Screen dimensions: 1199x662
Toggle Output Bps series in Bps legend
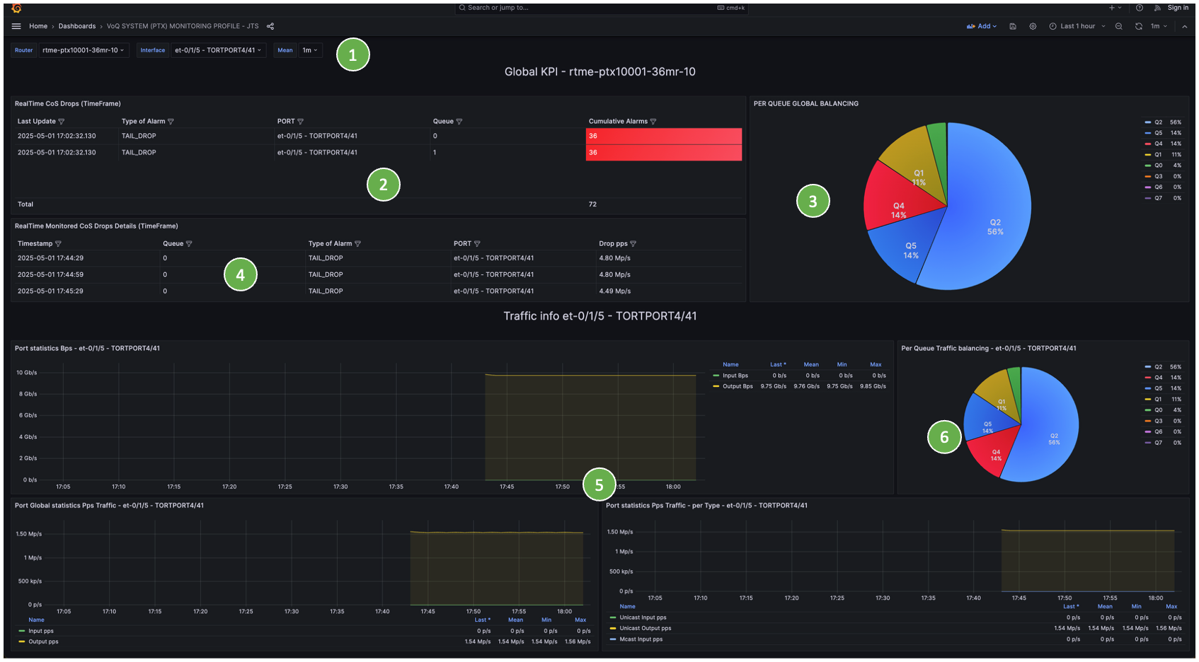[x=737, y=386]
